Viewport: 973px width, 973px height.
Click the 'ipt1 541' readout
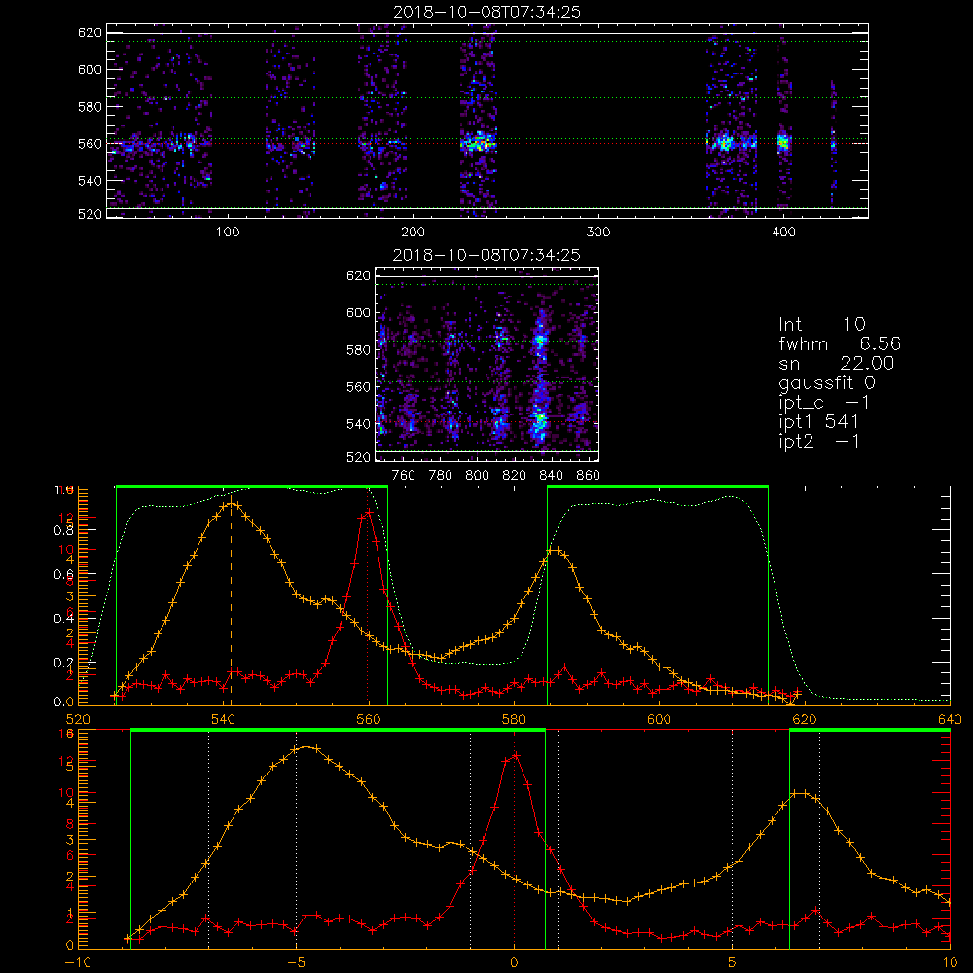click(818, 422)
